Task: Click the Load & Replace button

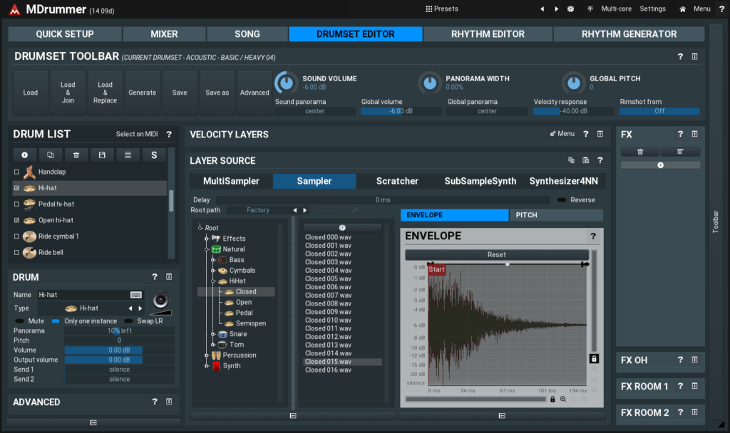Action: tap(105, 93)
